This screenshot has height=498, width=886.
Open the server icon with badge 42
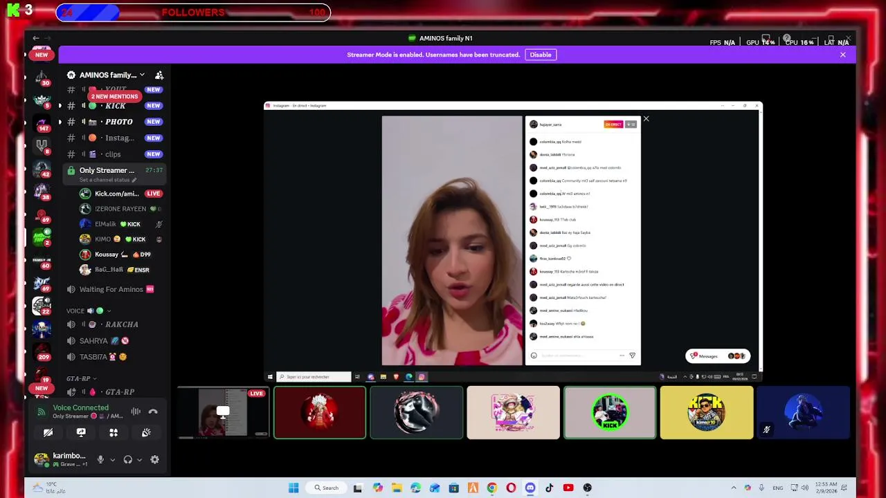tap(42, 168)
